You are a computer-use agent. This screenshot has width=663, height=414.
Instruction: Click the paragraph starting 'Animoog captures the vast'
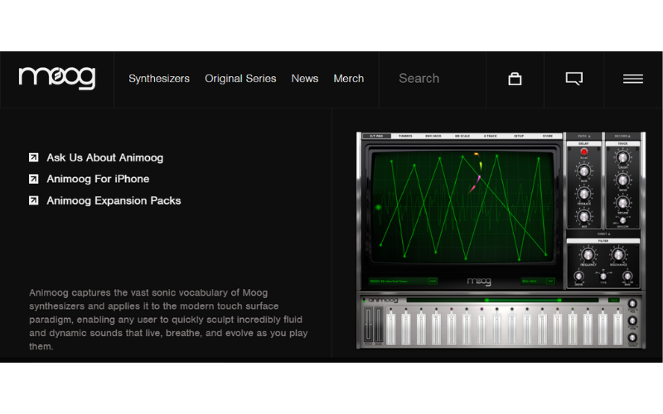point(168,320)
